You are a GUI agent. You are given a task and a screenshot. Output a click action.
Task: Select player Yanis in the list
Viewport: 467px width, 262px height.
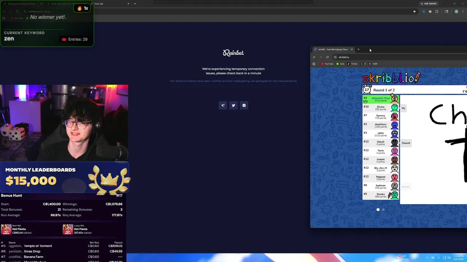point(381,151)
